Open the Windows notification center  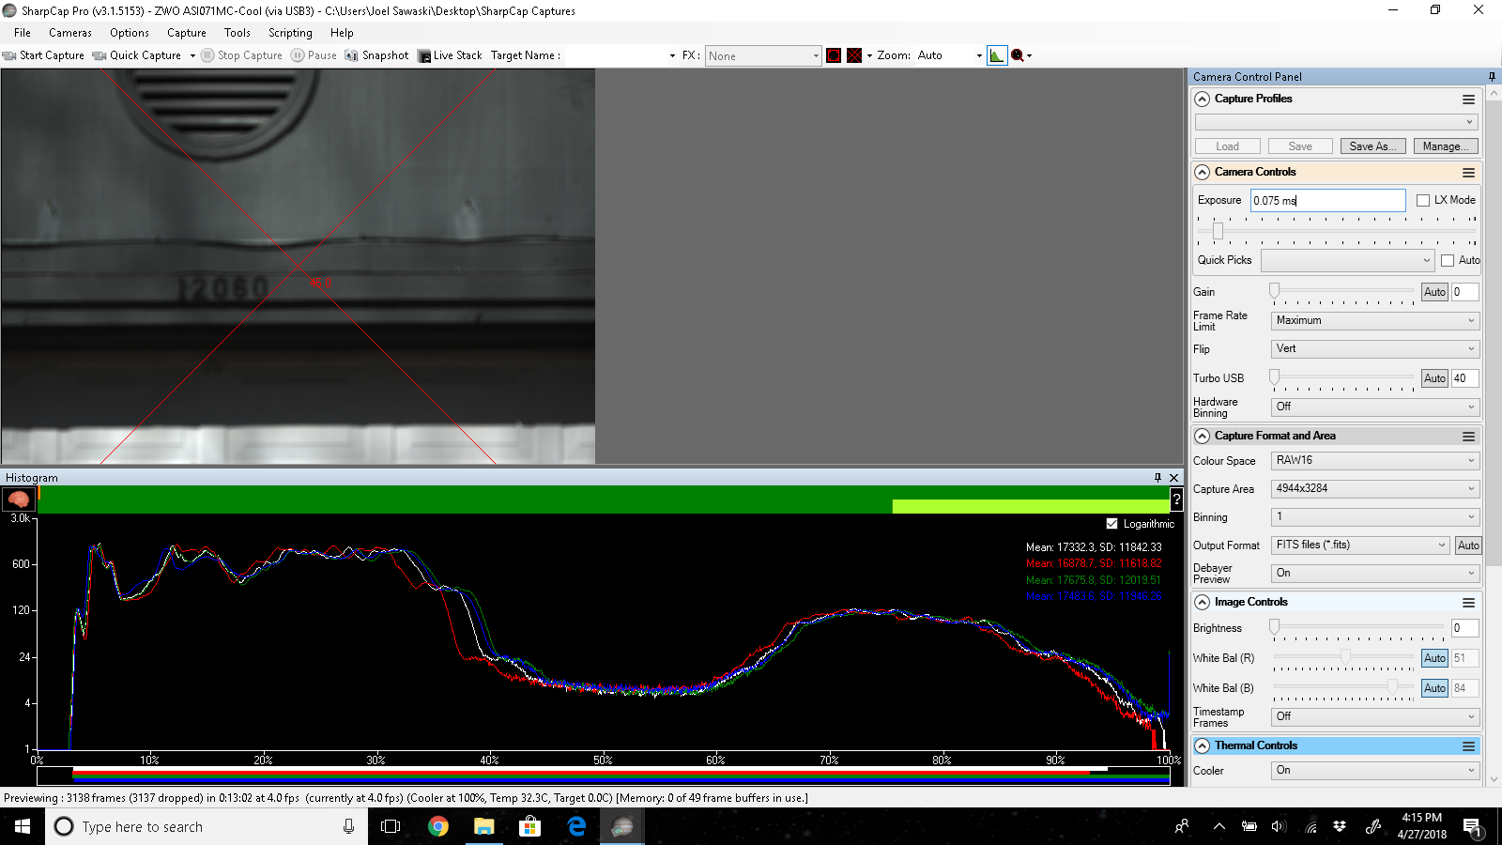click(1473, 826)
